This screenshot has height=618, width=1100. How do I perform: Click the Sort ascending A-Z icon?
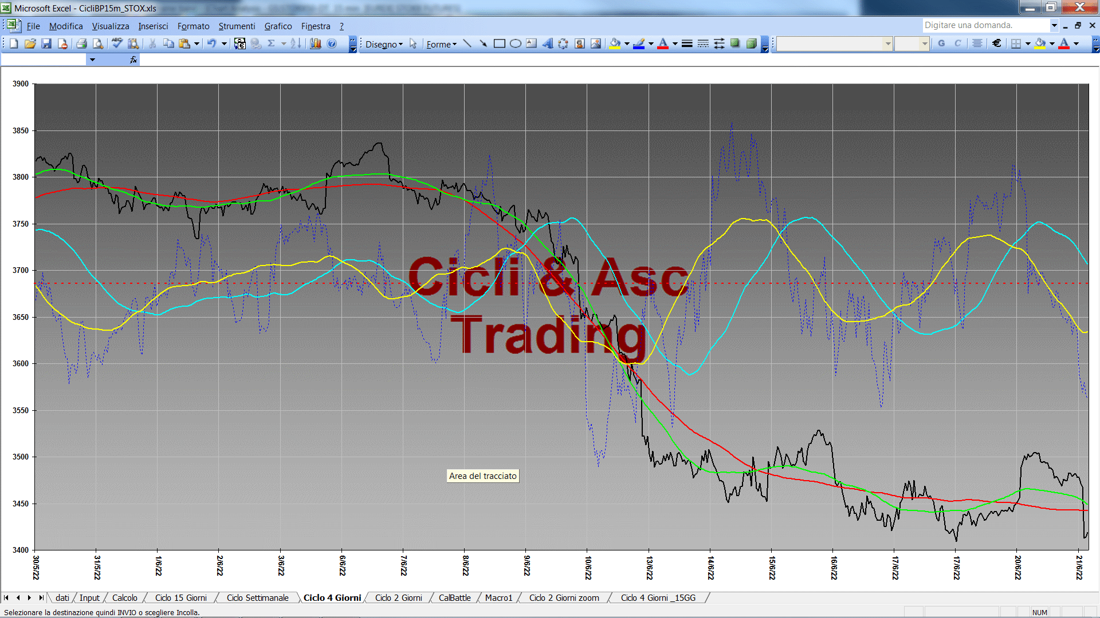point(296,43)
